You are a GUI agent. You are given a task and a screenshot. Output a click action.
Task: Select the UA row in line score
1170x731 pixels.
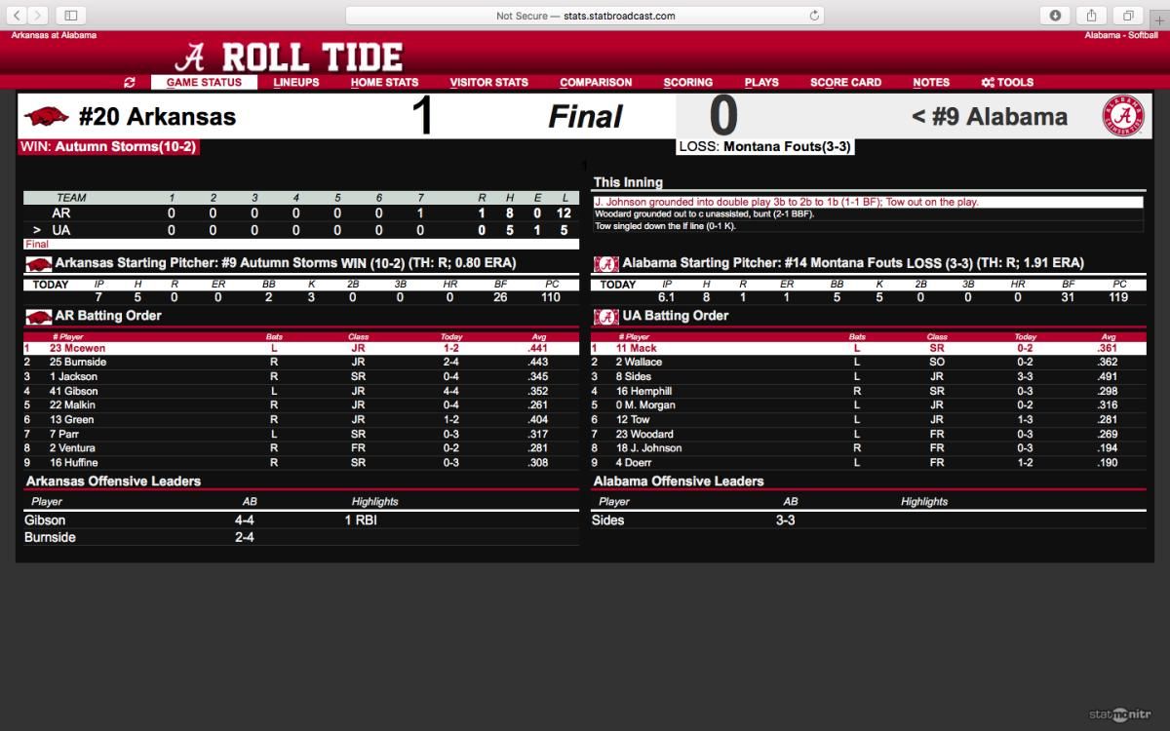click(x=301, y=231)
